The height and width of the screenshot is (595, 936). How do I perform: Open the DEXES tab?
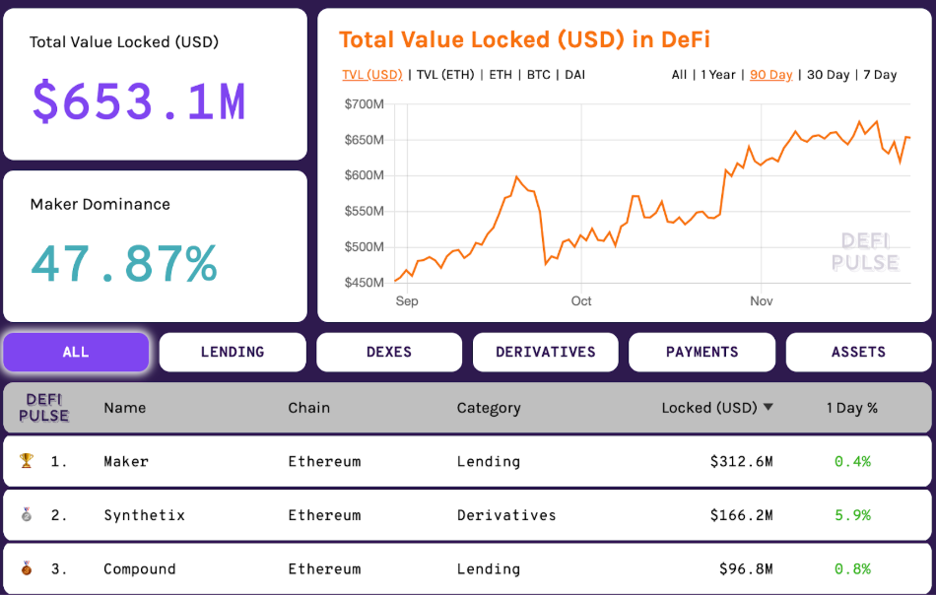pos(389,352)
